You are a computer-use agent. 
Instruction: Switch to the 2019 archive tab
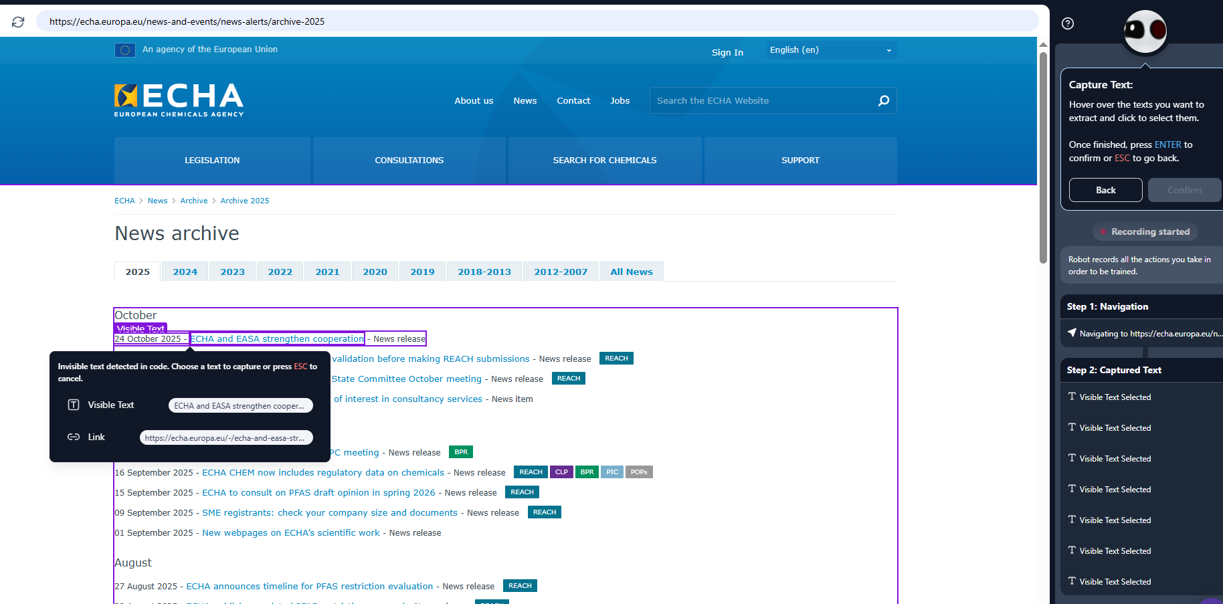423,272
